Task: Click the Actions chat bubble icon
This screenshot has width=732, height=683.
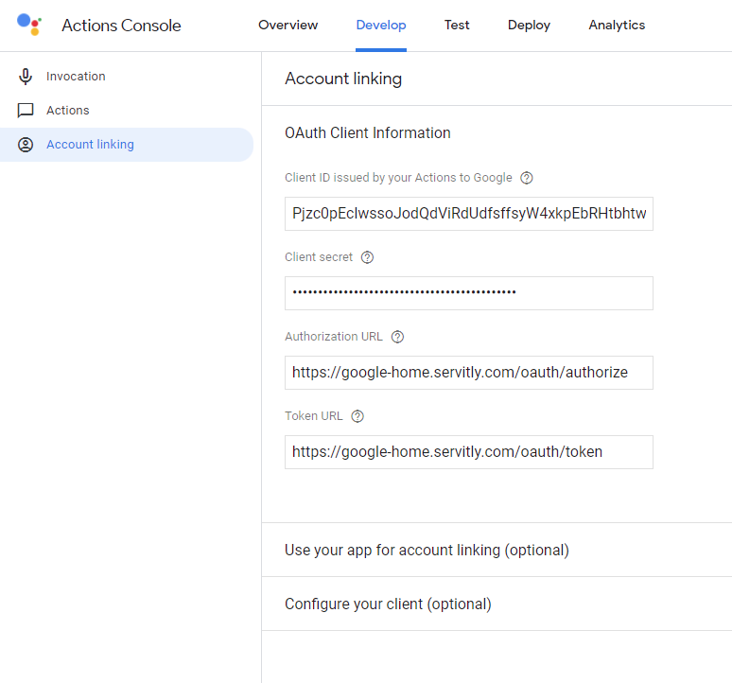Action: (26, 111)
